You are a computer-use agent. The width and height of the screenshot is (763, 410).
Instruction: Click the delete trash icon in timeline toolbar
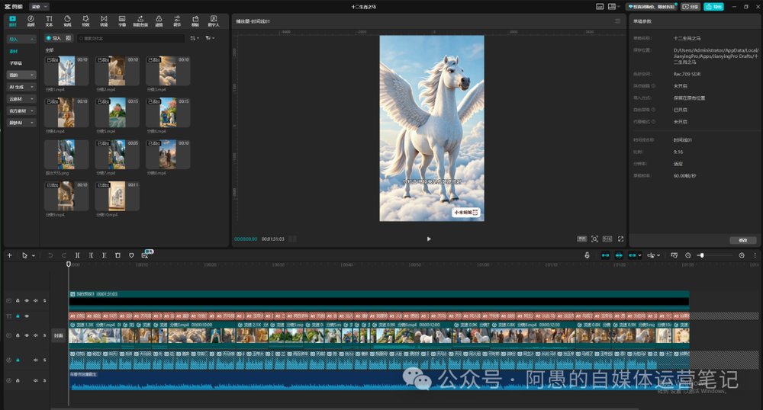(118, 255)
